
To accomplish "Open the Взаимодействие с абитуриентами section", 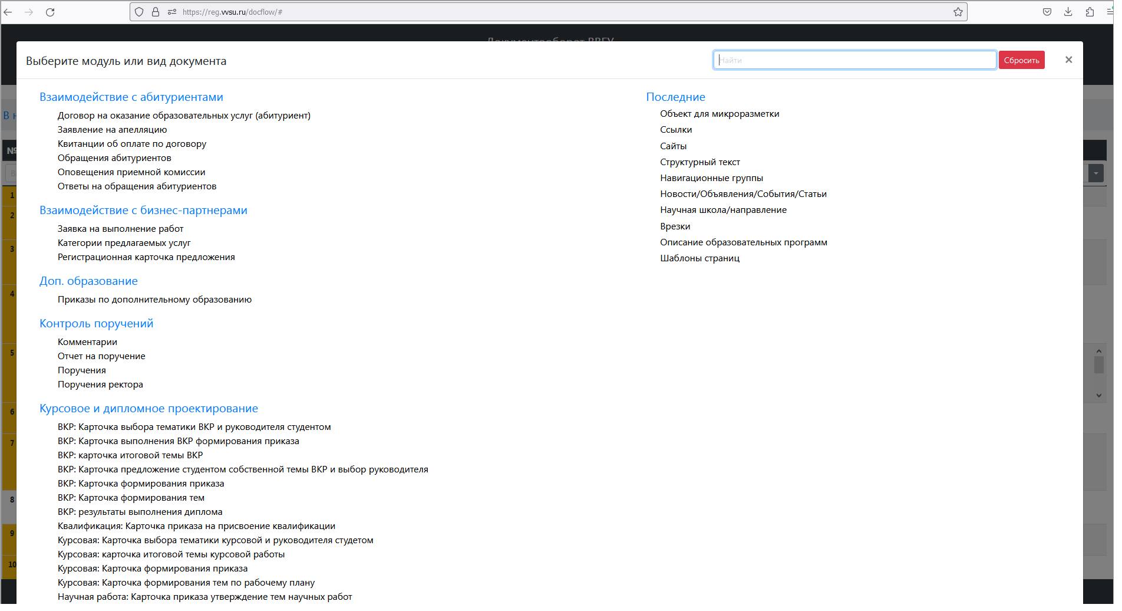I will pos(131,97).
